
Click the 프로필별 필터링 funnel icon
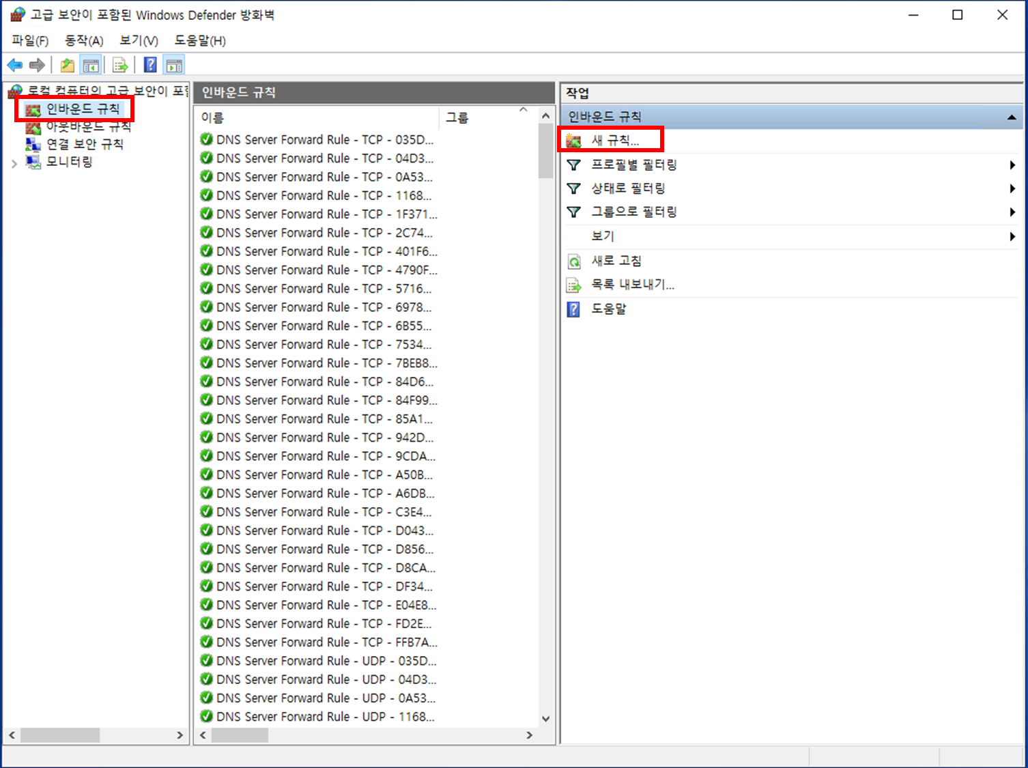[x=573, y=165]
